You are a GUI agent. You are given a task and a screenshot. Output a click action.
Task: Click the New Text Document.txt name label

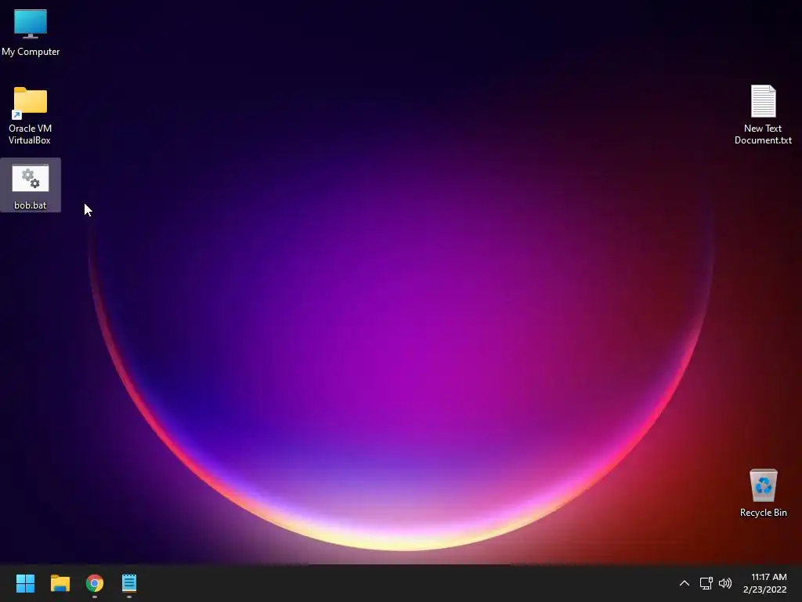[x=763, y=134]
